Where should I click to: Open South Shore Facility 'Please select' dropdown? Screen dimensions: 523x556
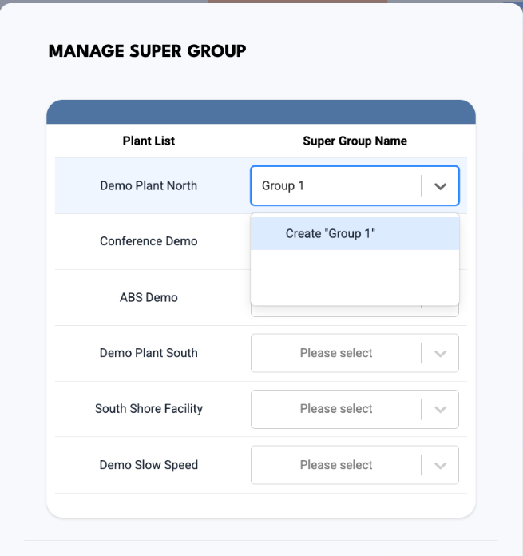coord(355,409)
